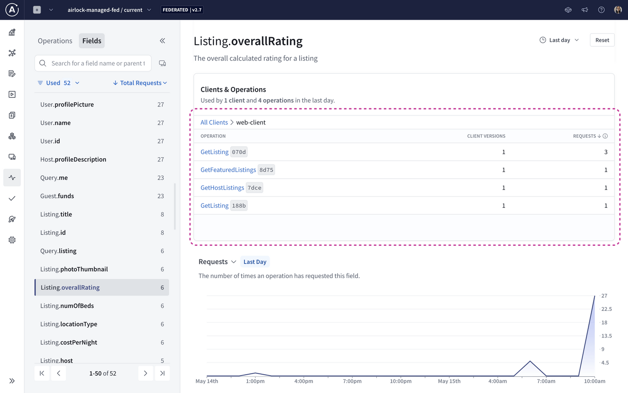
Task: Switch to the Operations tab
Action: pyautogui.click(x=55, y=41)
